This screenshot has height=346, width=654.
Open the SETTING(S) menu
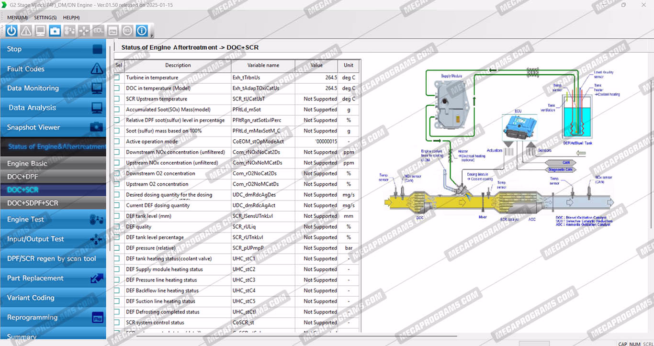coord(45,18)
